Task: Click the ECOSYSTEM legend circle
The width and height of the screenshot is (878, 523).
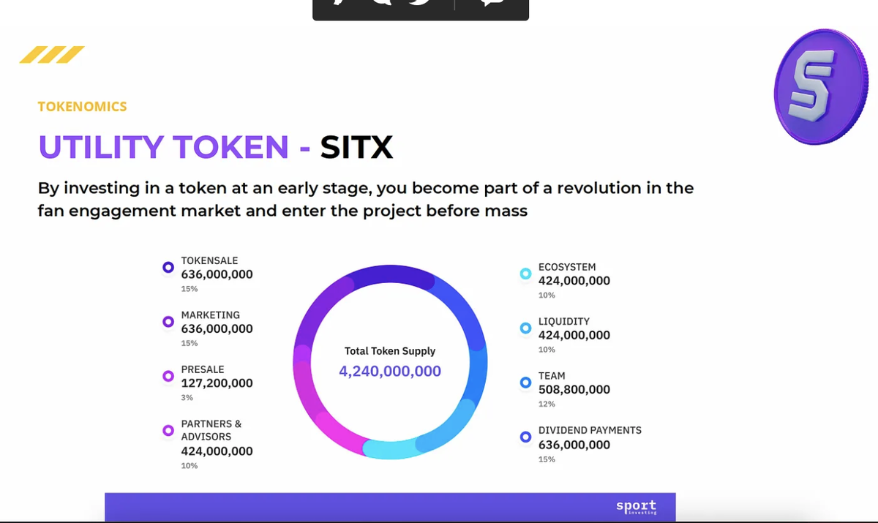Action: pyautogui.click(x=525, y=274)
